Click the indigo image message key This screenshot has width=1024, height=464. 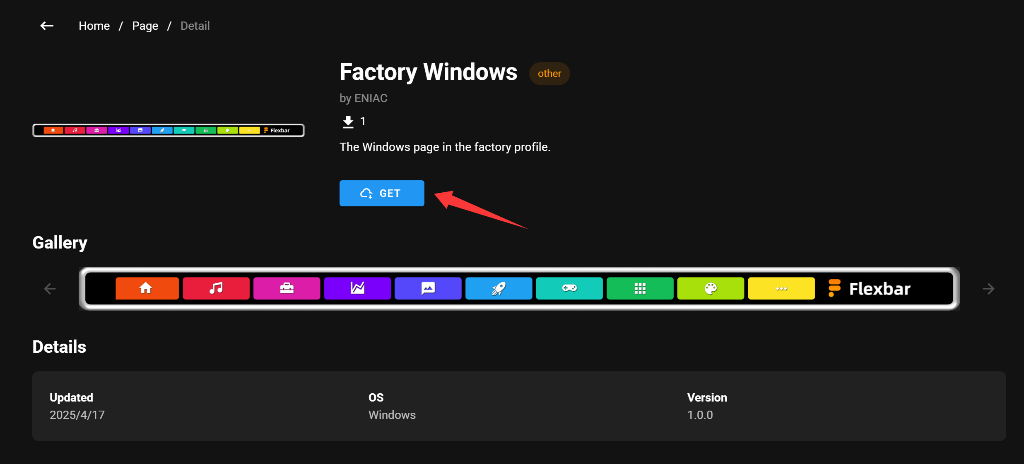click(x=428, y=288)
